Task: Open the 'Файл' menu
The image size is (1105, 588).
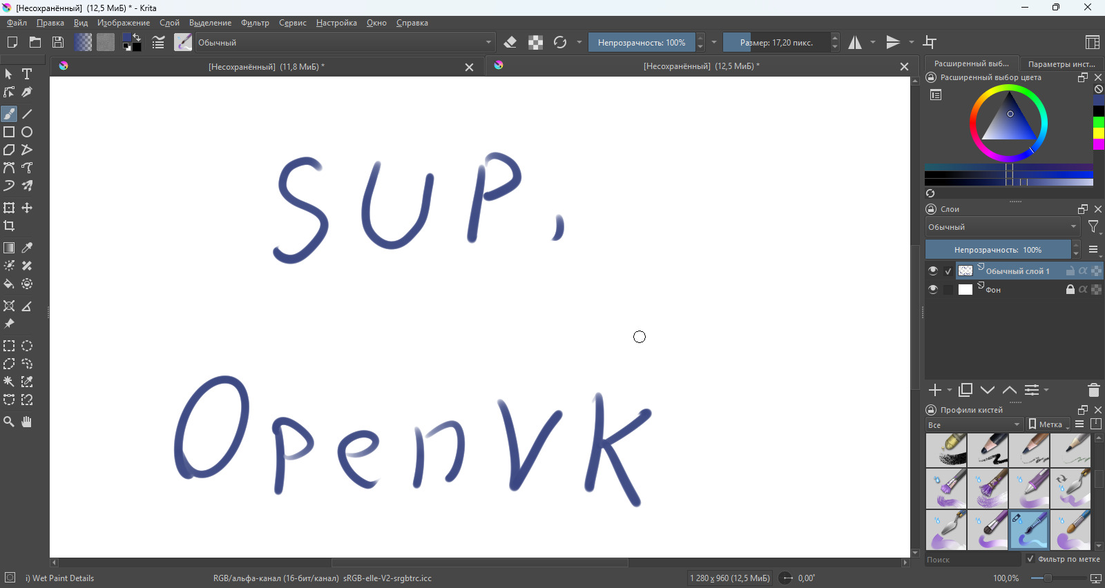Action: point(17,23)
